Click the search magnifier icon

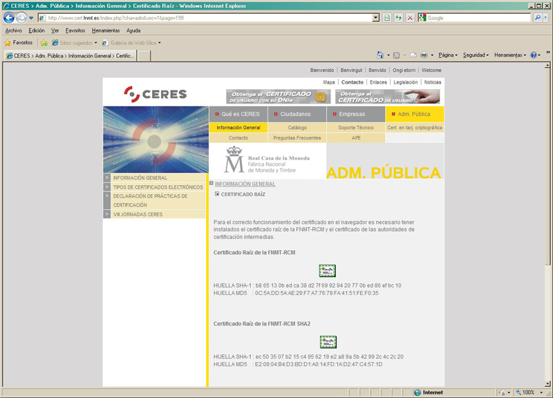(537, 18)
